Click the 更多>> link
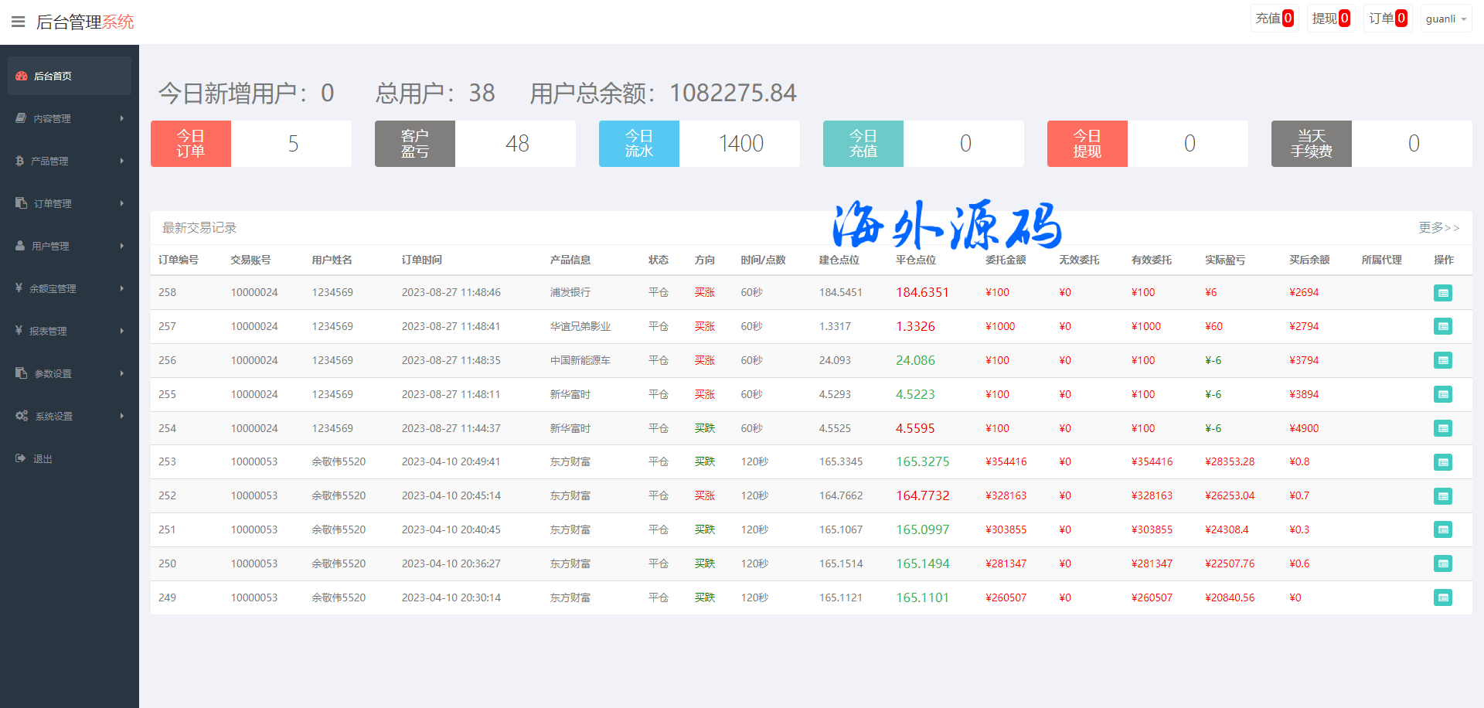Viewport: 1484px width, 708px height. coord(1438,227)
